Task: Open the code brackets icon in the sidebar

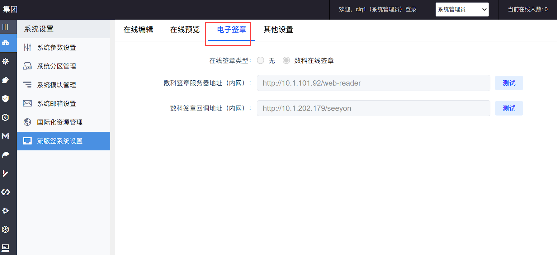Action: 5,192
